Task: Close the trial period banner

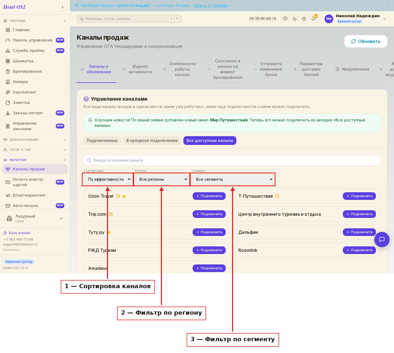Action: click(x=388, y=5)
